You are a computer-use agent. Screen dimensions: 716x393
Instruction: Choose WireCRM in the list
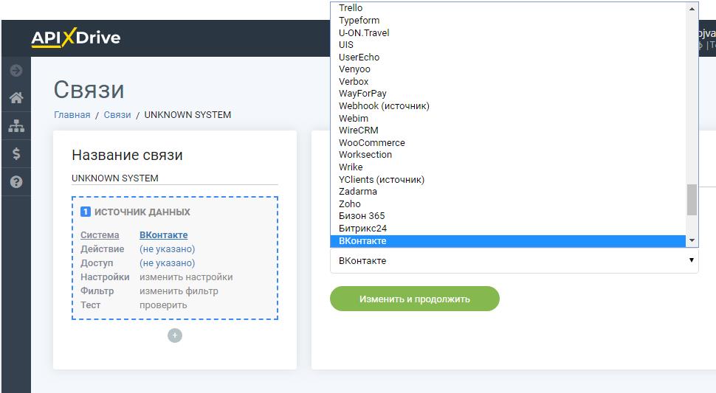click(x=508, y=130)
